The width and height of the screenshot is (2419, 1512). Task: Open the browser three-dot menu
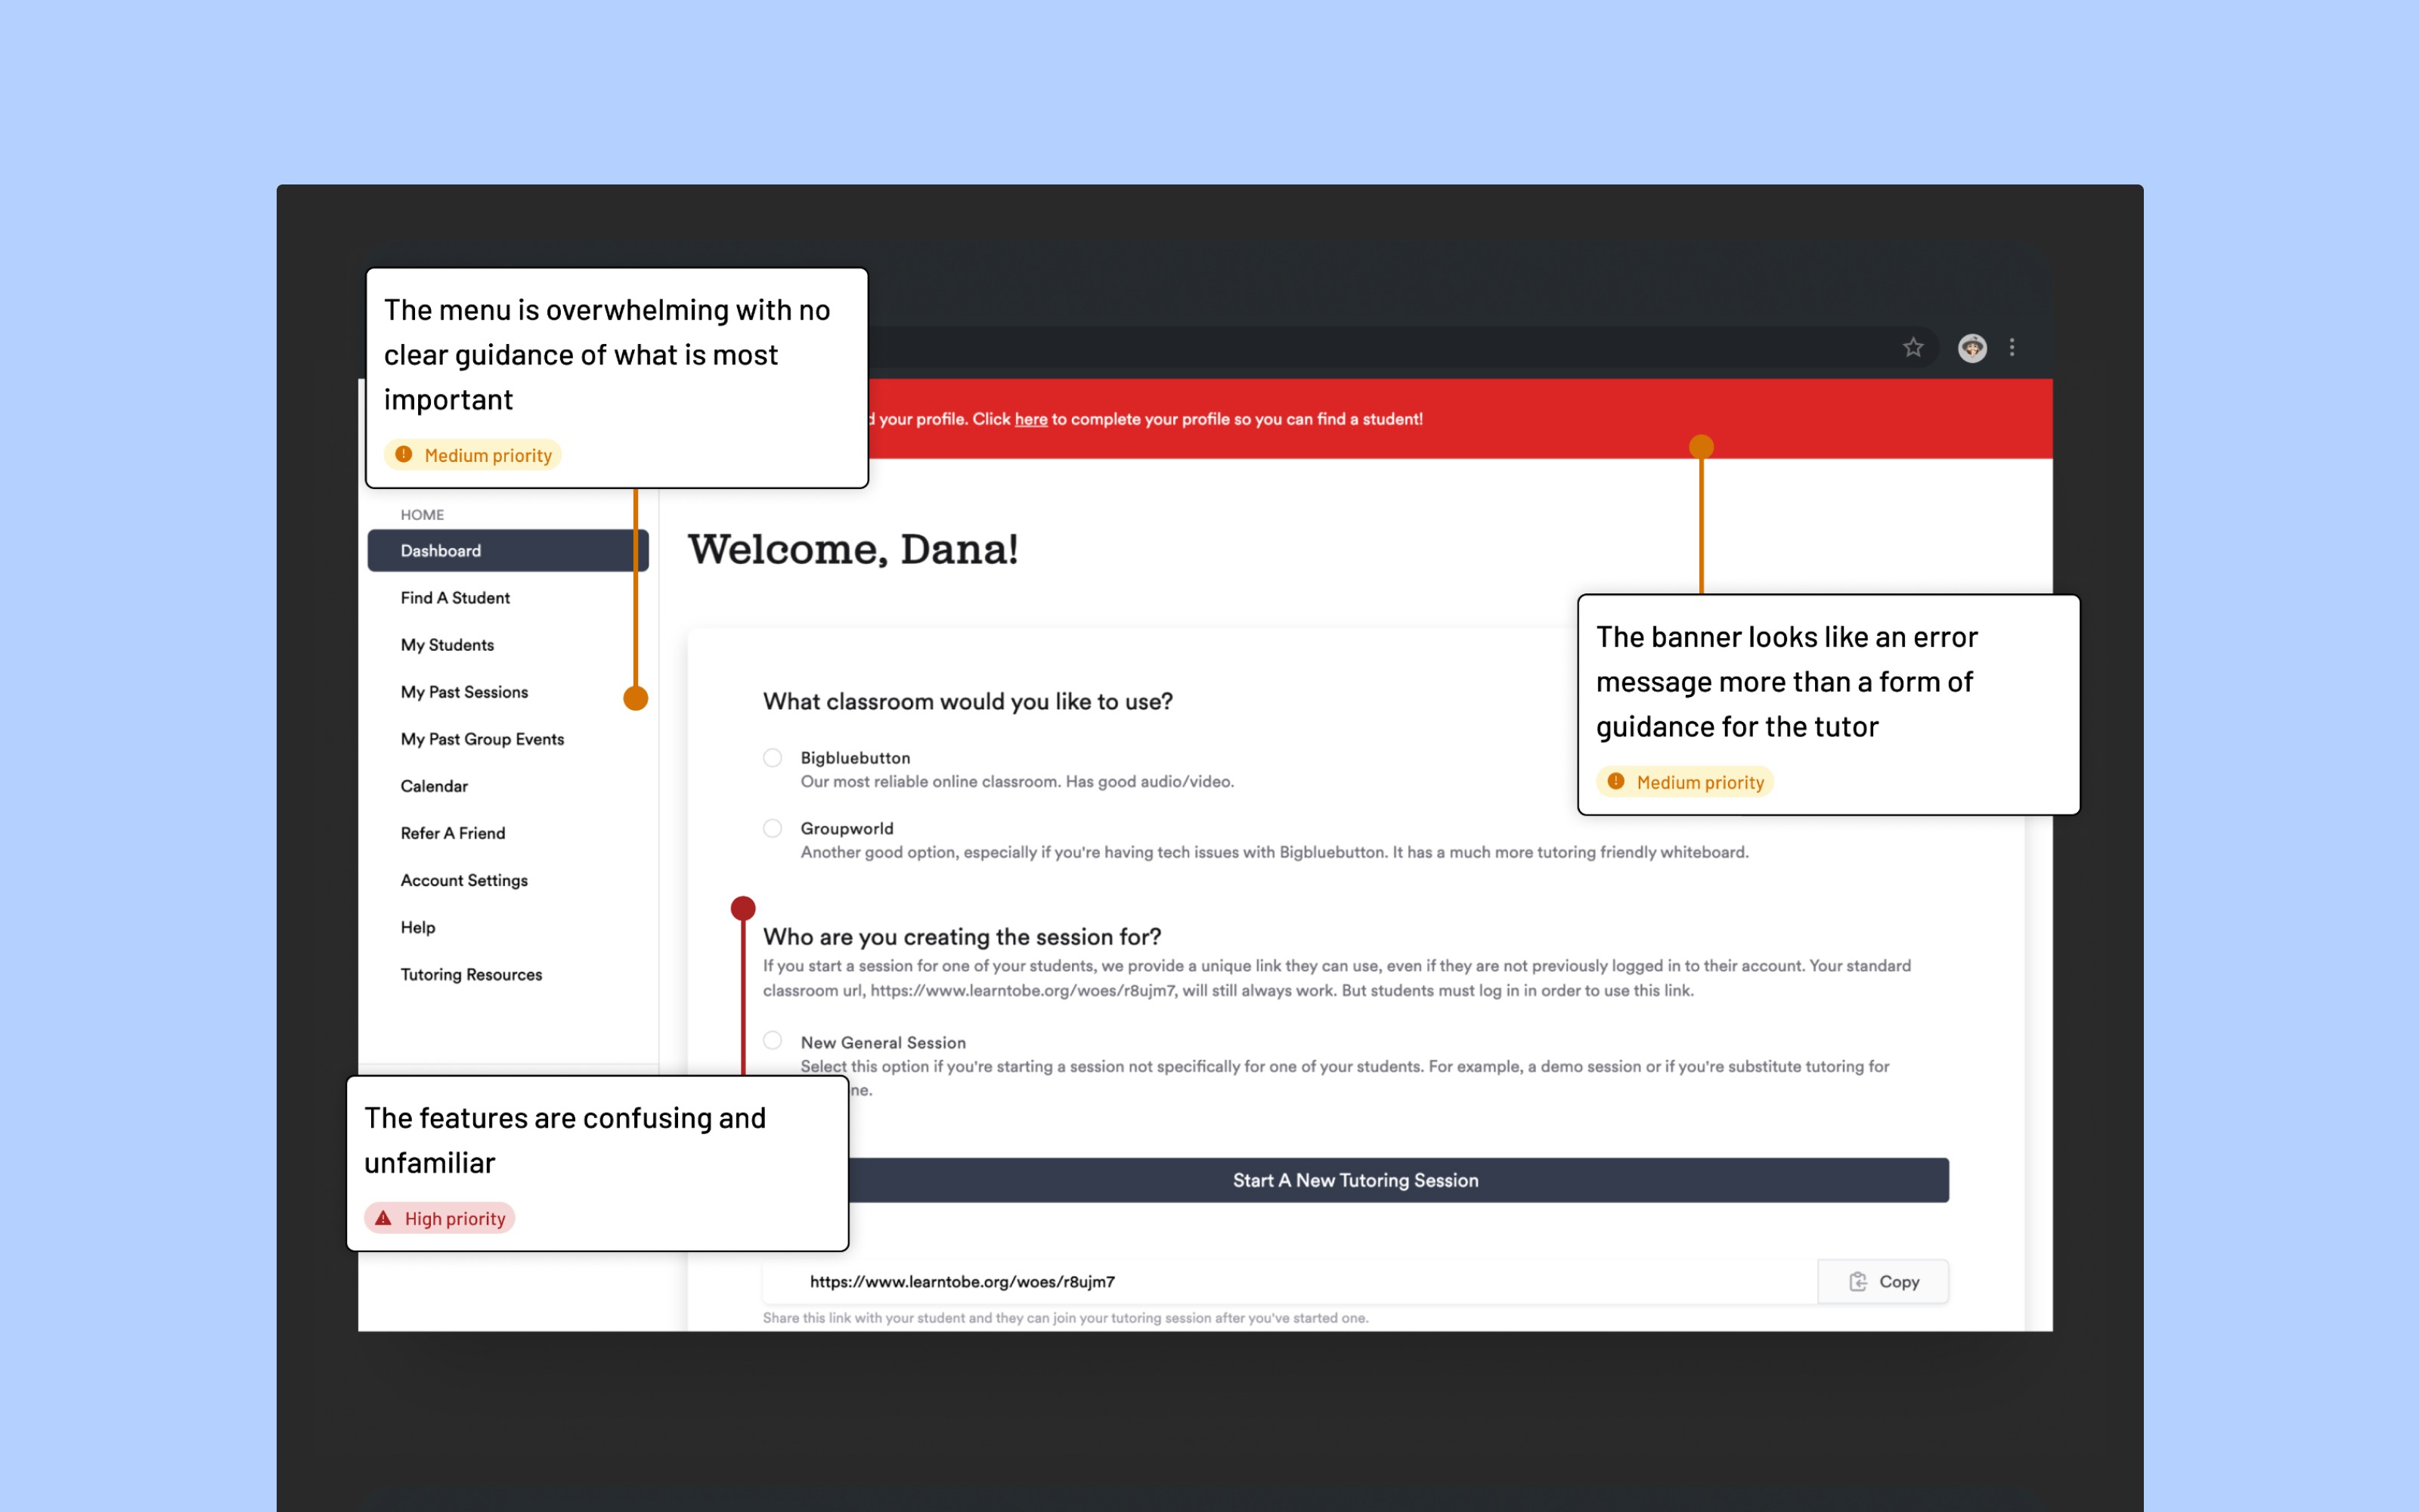2012,347
